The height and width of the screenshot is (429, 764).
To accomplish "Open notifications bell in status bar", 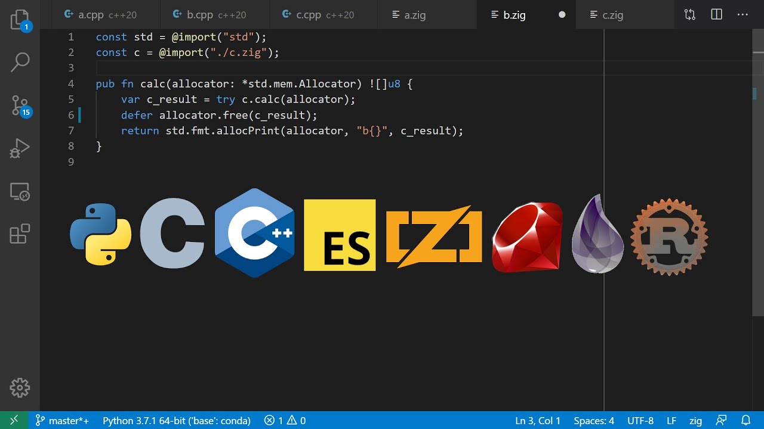I will (x=745, y=421).
